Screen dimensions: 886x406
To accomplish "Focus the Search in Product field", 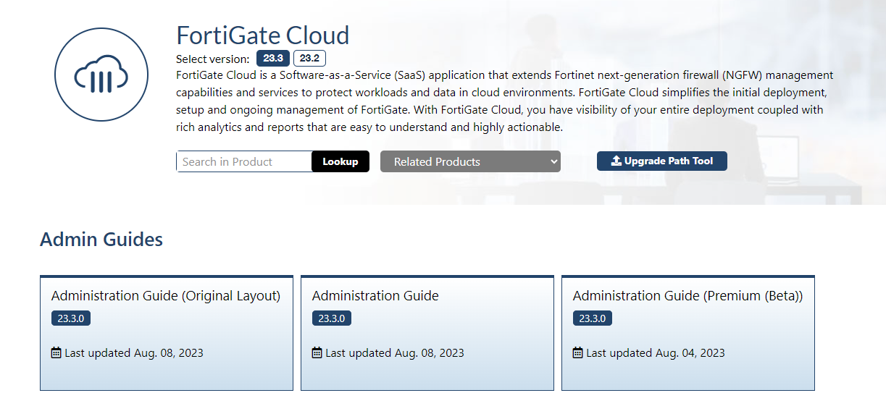I will [244, 161].
